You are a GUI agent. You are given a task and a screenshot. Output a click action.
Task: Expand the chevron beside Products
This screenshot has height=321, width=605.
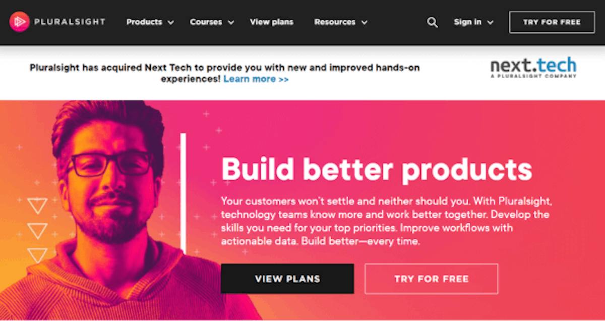[171, 23]
